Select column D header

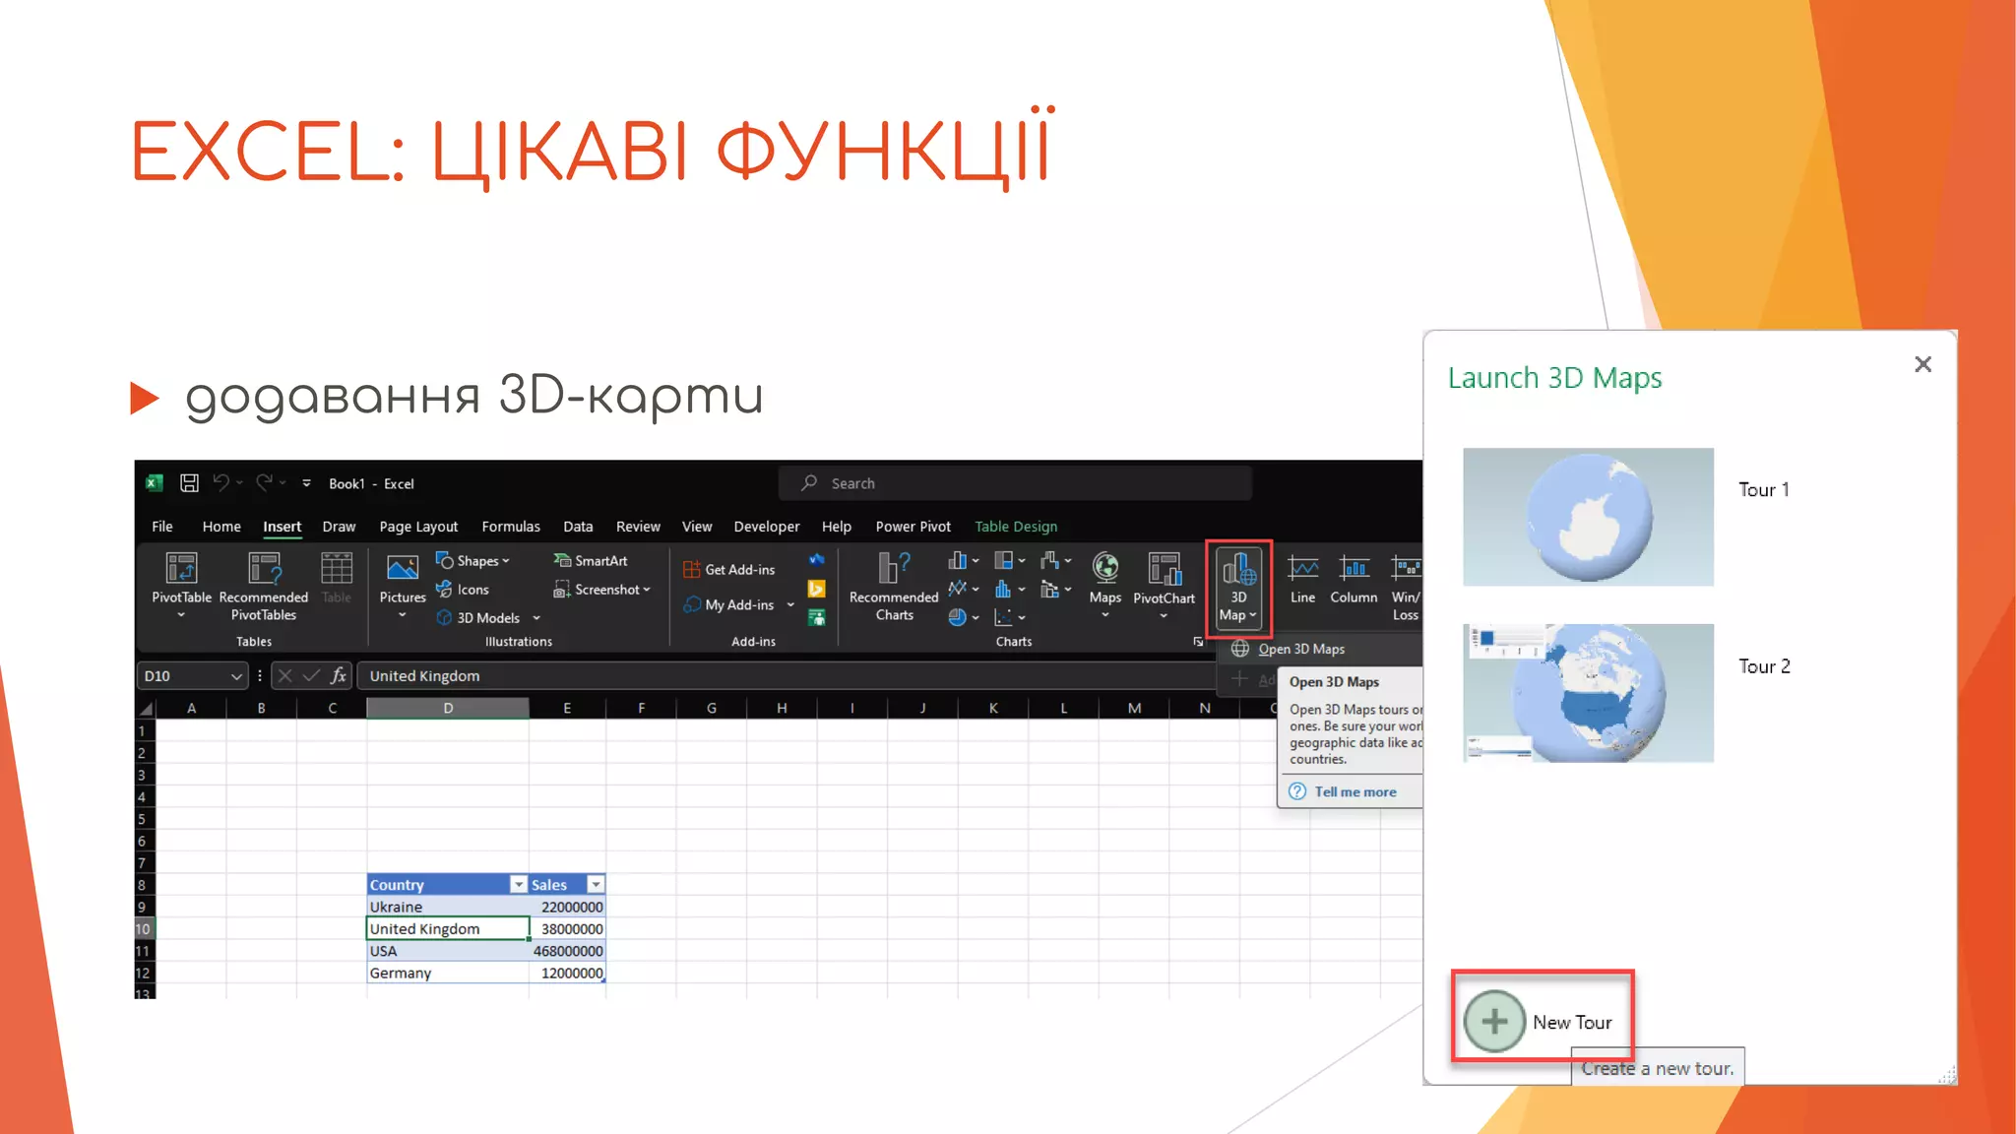click(448, 708)
